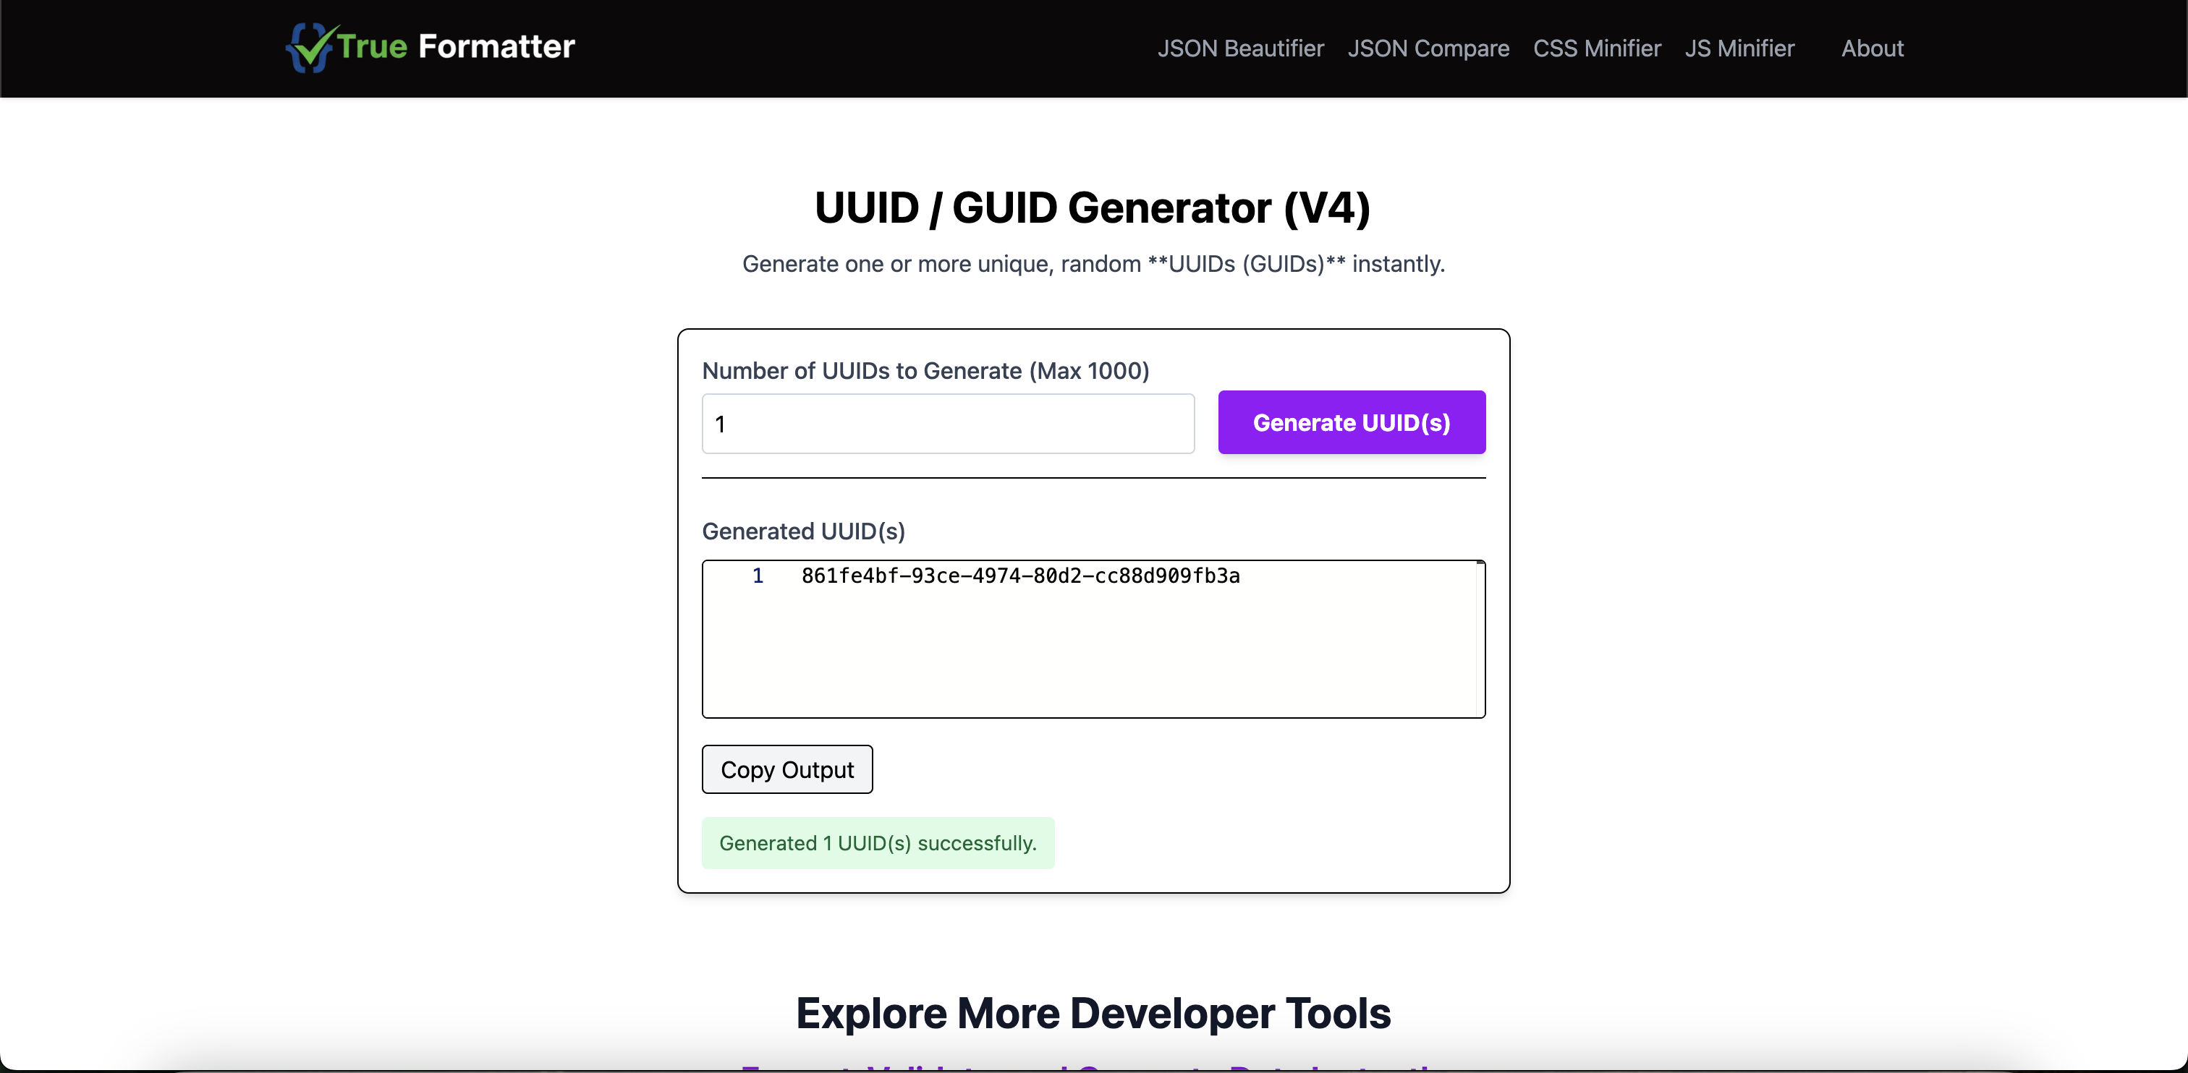Click the True Formatter brand name text
Viewport: 2188px width, 1073px height.
pyautogui.click(x=456, y=47)
